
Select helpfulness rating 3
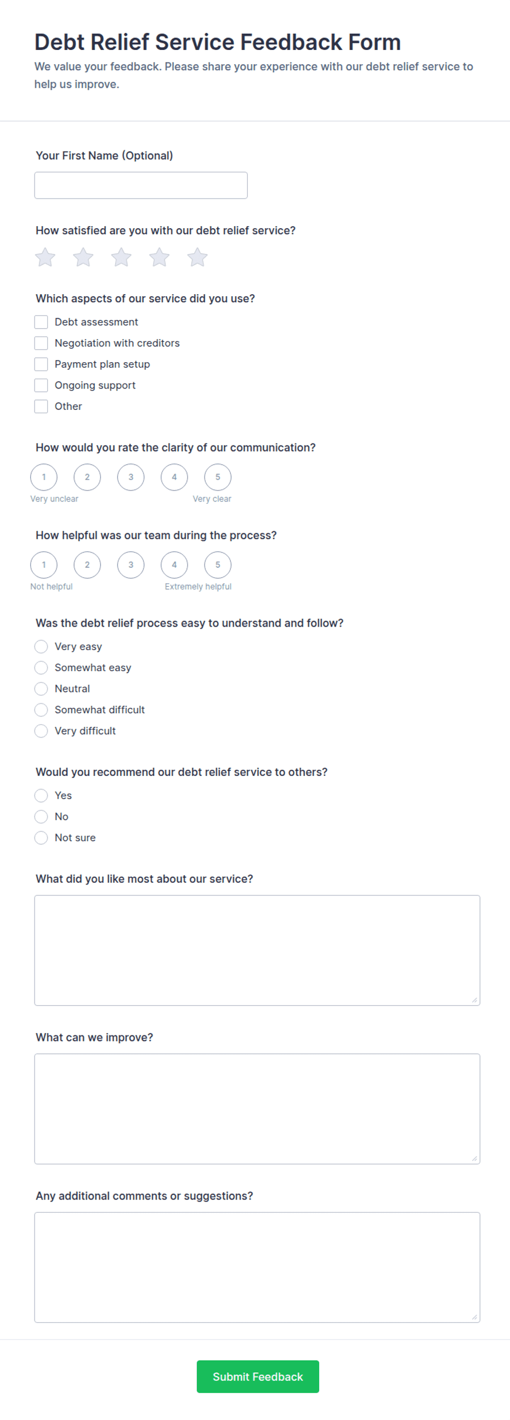pos(131,565)
